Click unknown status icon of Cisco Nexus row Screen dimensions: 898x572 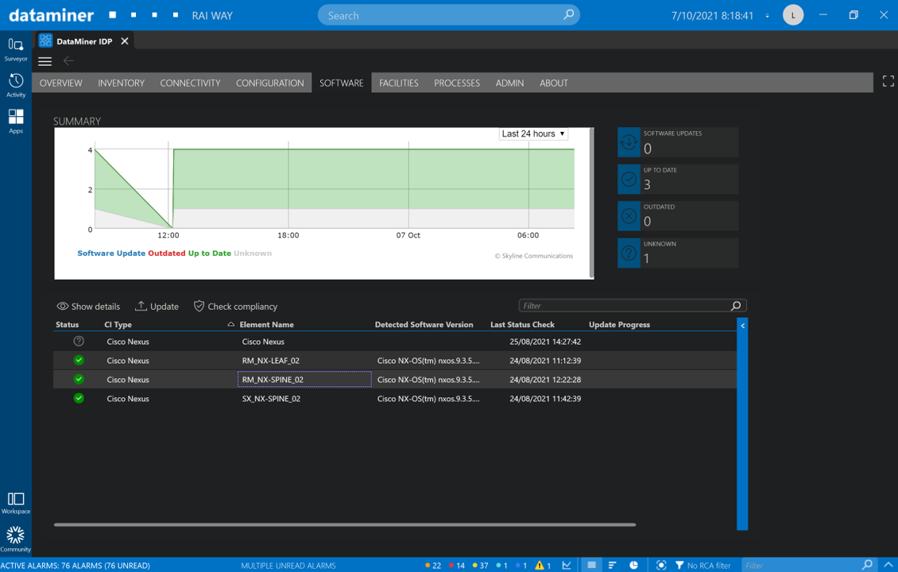click(x=79, y=342)
